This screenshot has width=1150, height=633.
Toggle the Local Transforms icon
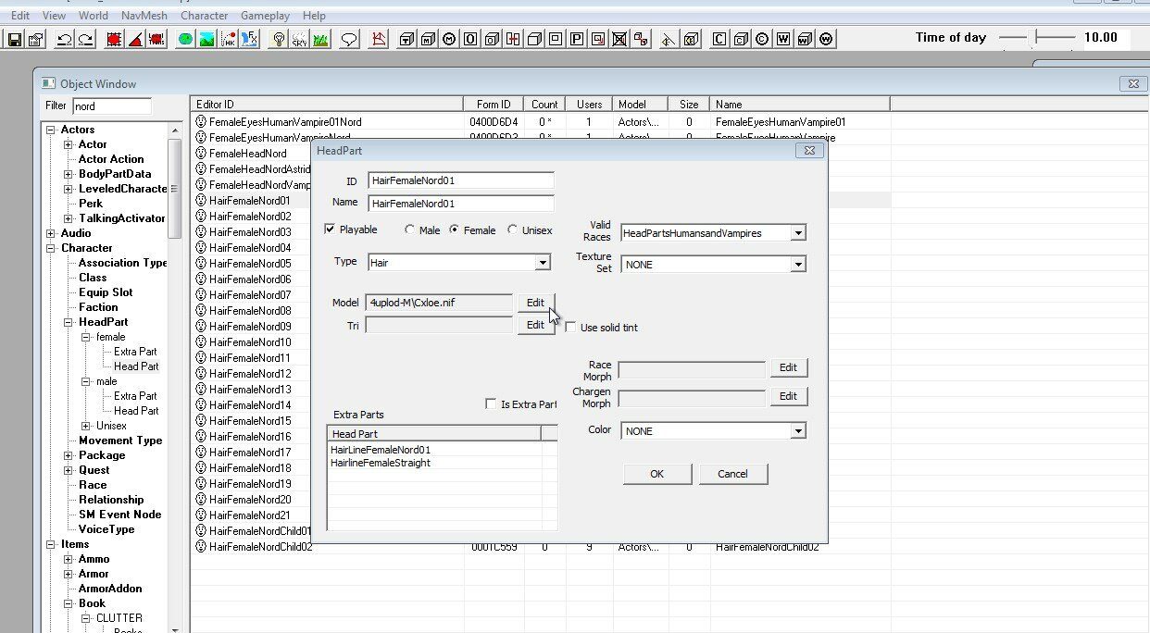click(x=156, y=40)
